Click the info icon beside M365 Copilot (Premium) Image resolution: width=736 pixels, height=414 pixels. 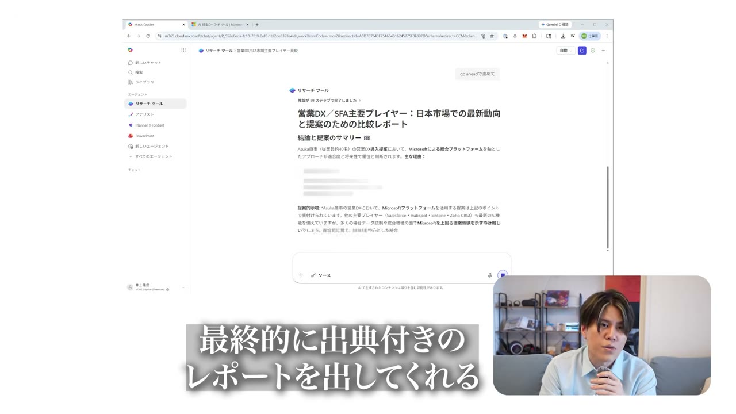[167, 289]
